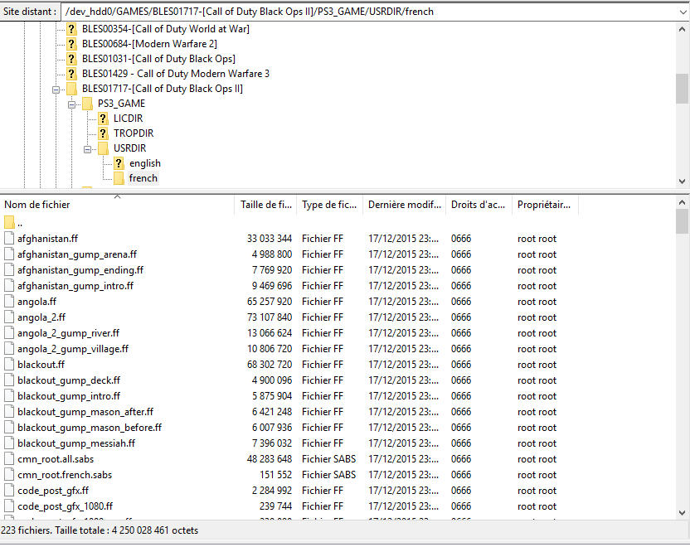Click the file icon for afghanistan_gump_ending.ff
The width and height of the screenshot is (690, 547).
[x=9, y=270]
